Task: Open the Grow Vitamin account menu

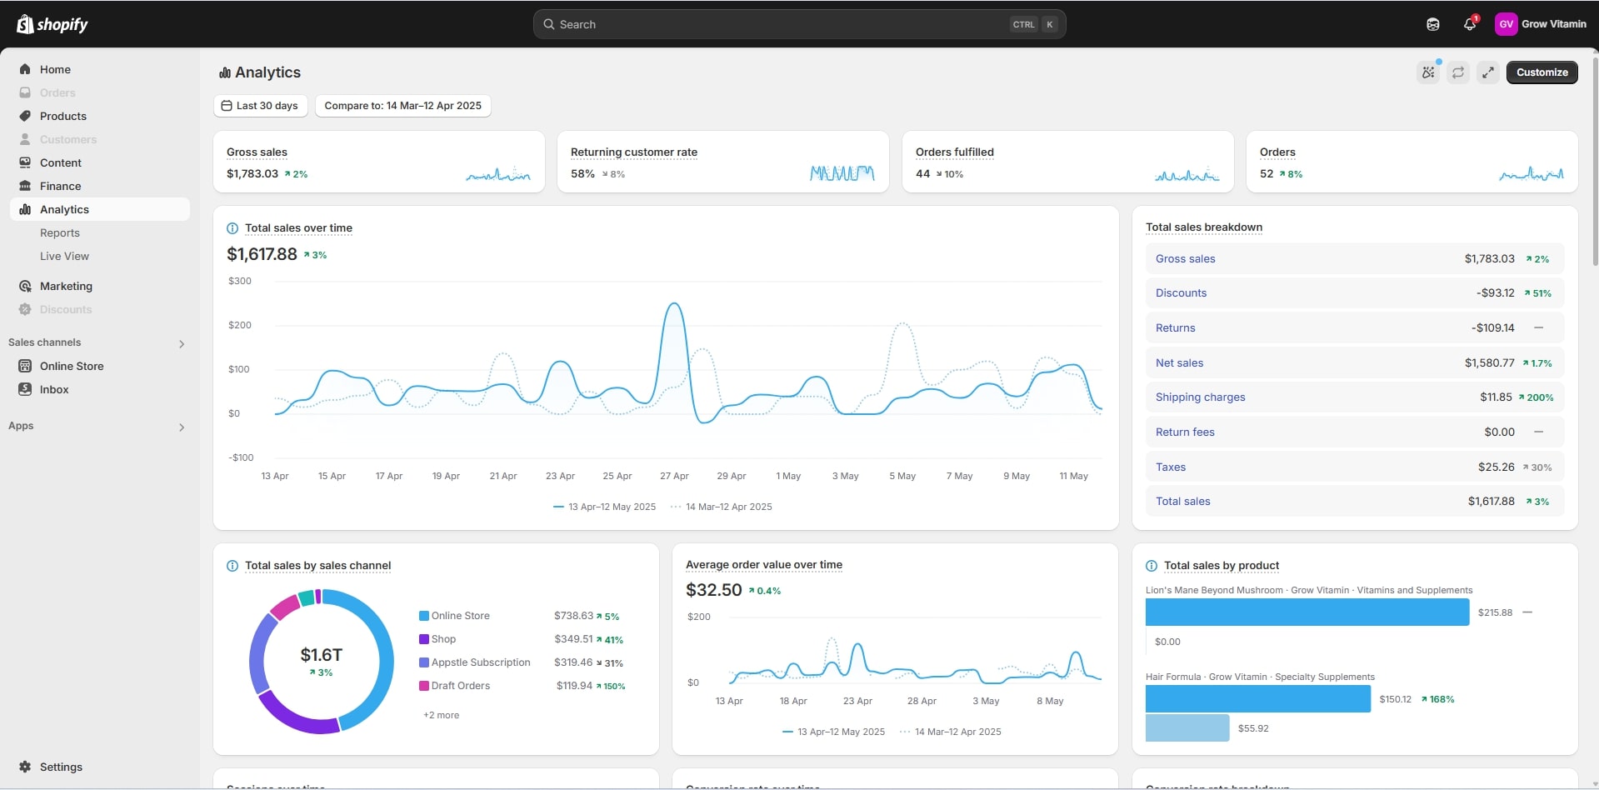Action: tap(1541, 24)
